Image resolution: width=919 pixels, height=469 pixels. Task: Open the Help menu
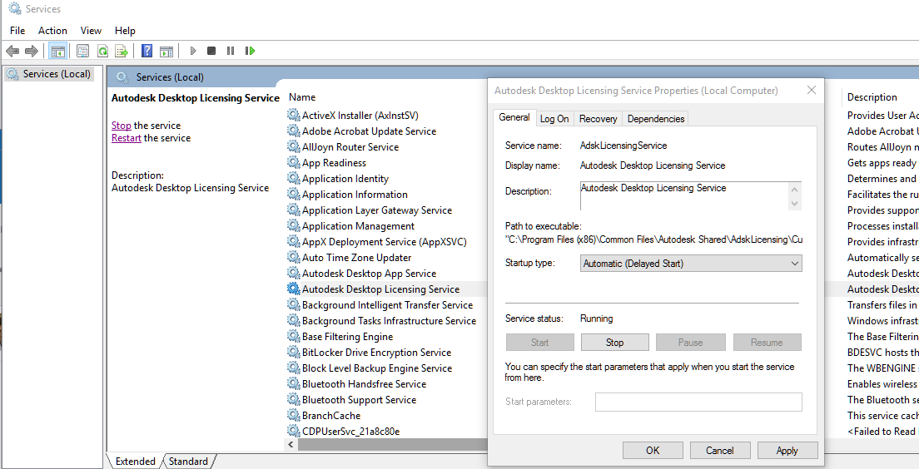[125, 31]
